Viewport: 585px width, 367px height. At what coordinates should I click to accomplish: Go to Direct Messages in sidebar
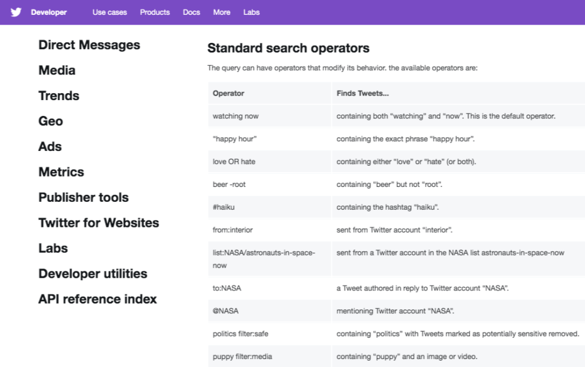coord(89,45)
